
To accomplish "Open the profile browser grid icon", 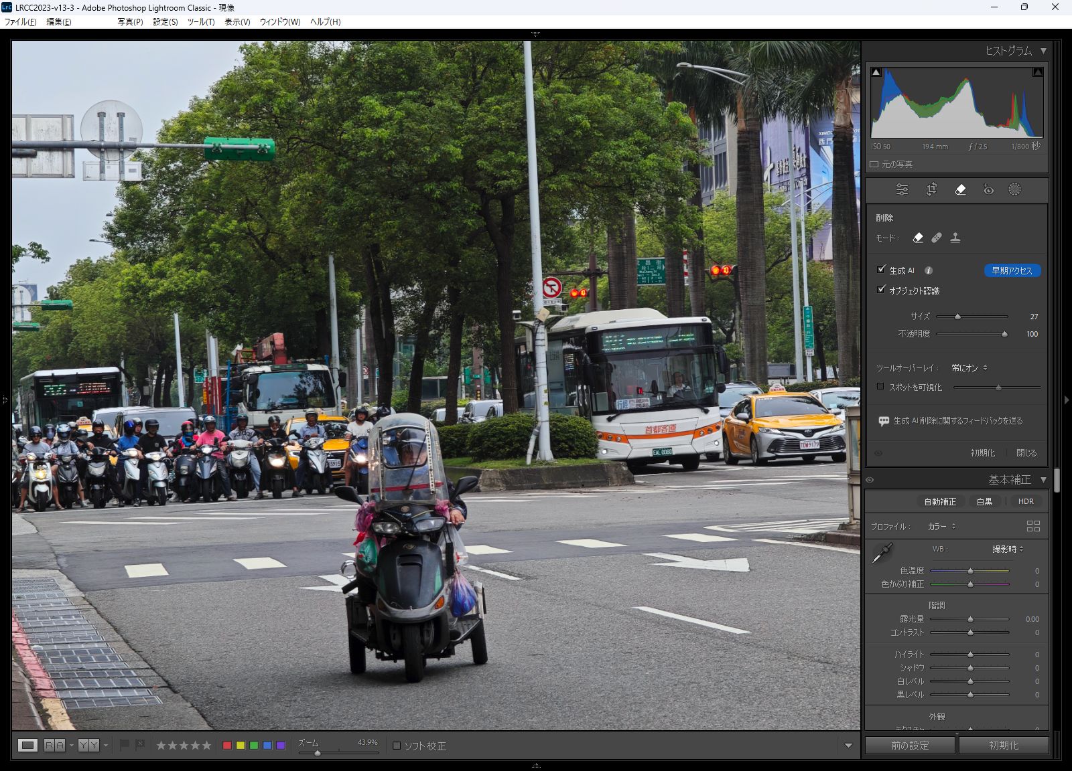I will click(x=1033, y=527).
